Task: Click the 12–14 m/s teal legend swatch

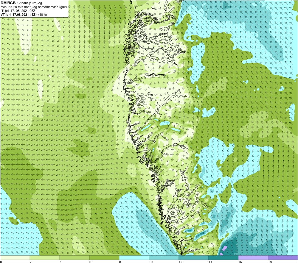Action: tap(194, 257)
